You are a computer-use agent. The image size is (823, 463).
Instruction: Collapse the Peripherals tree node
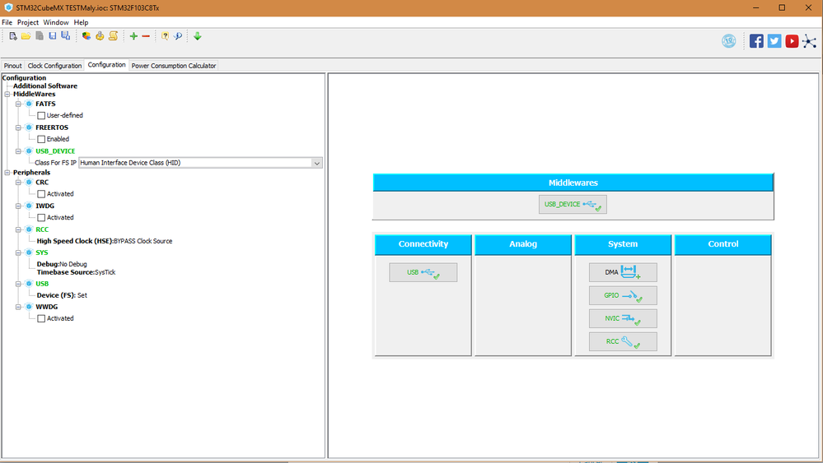[x=7, y=173]
